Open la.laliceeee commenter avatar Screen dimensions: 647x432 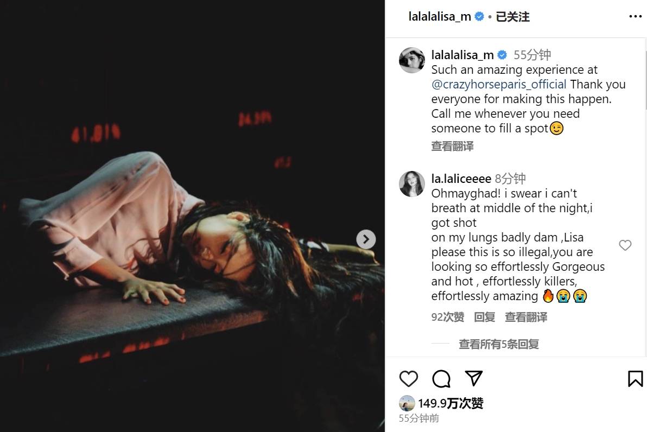(412, 184)
